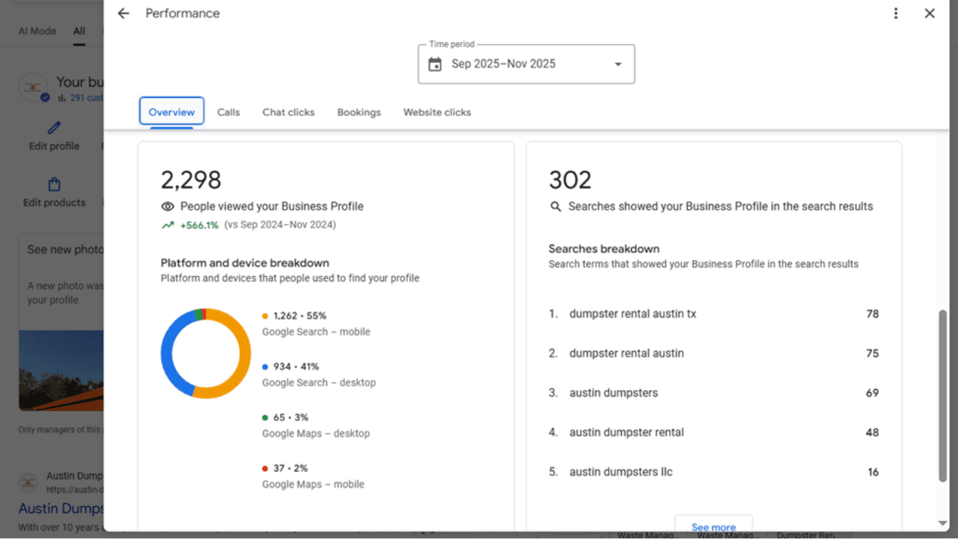958x539 pixels.
Task: Open the three-dot more options menu
Action: click(896, 13)
